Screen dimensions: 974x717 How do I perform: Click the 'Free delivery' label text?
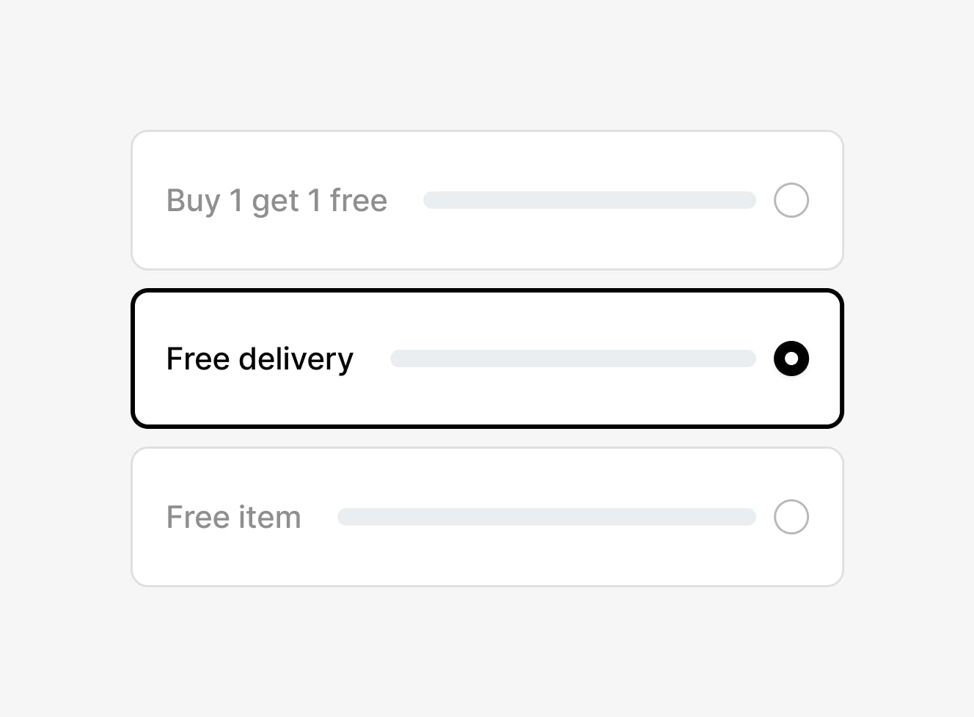coord(260,358)
